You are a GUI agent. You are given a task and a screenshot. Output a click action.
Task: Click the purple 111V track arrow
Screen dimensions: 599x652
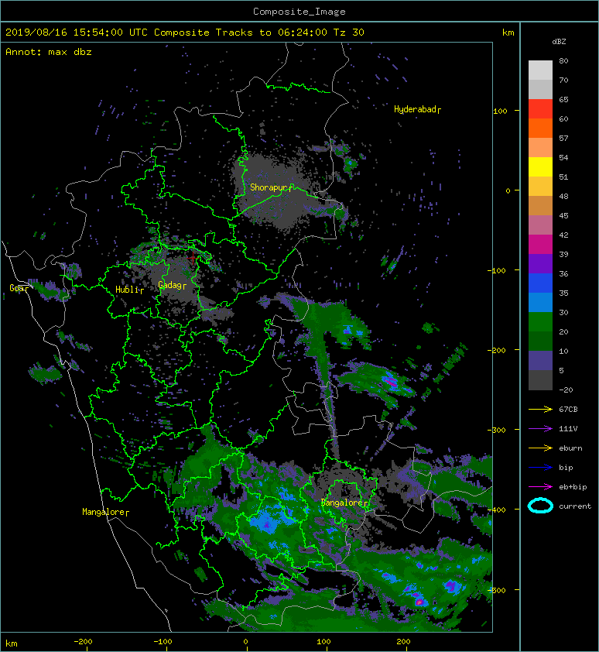[540, 429]
